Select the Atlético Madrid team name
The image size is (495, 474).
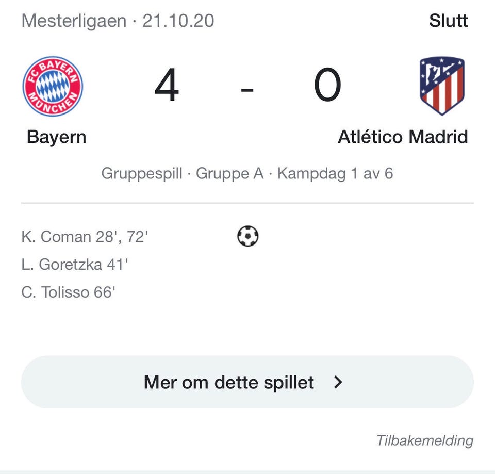[403, 137]
